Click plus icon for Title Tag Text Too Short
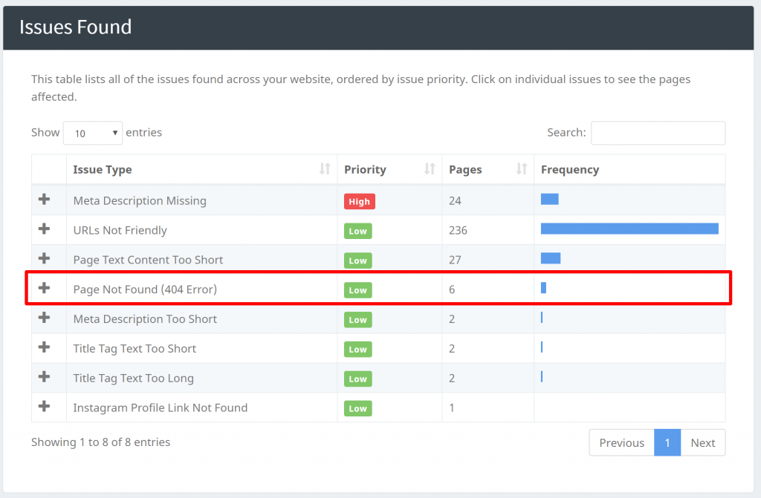Image resolution: width=761 pixels, height=498 pixels. coord(44,347)
